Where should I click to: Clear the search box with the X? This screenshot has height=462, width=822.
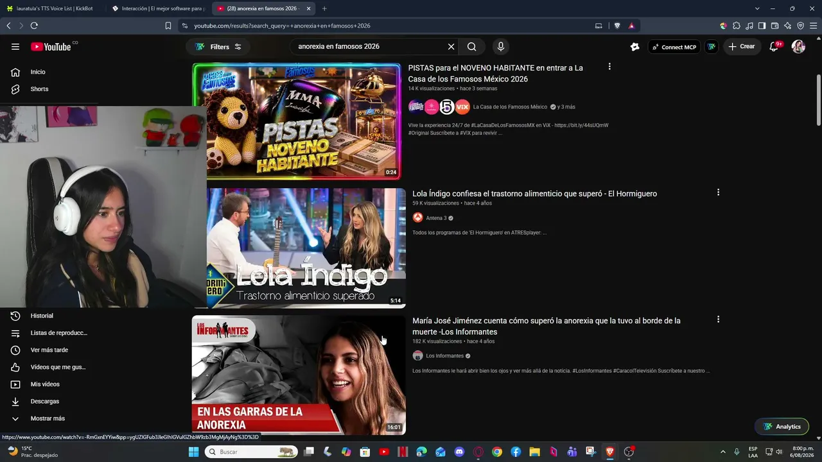(x=451, y=46)
